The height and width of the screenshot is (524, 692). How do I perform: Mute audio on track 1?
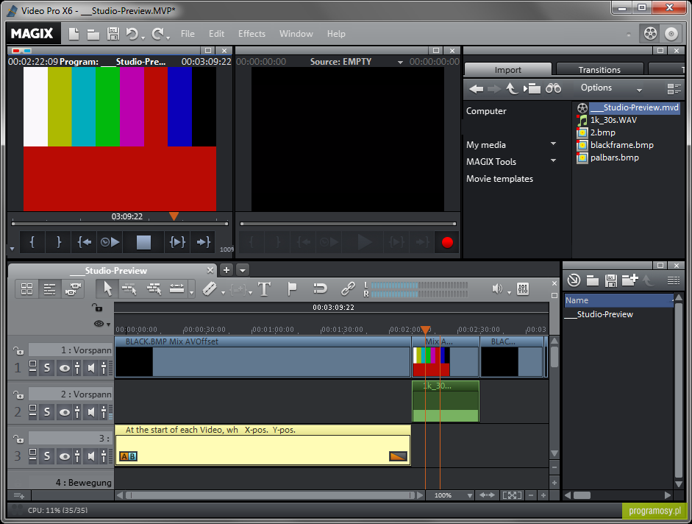coord(91,367)
